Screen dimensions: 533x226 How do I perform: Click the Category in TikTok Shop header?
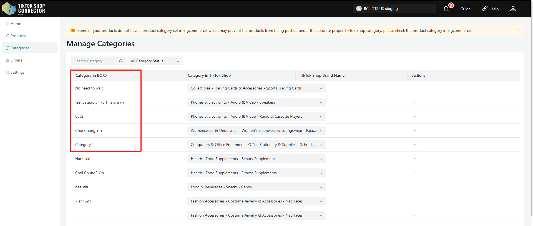209,75
